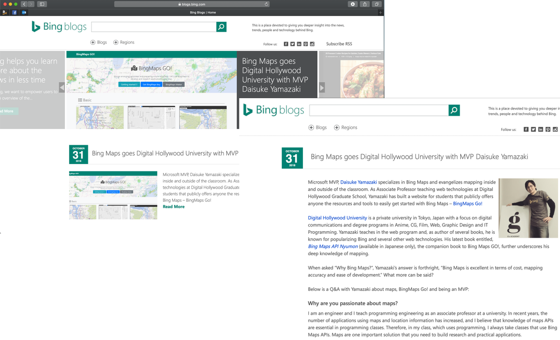The image size is (560, 340).
Task: Click Safari's forward navigation arrow
Action: pyautogui.click(x=30, y=4)
